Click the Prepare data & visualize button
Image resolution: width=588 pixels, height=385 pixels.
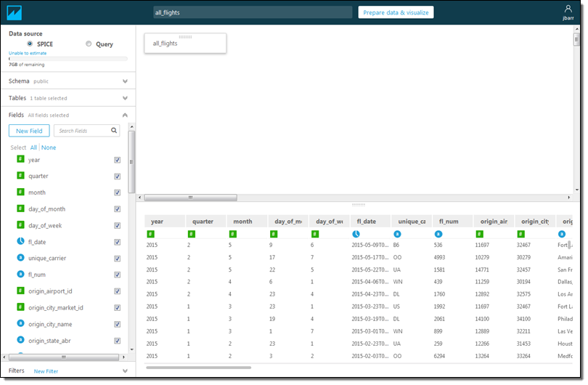[x=396, y=12]
